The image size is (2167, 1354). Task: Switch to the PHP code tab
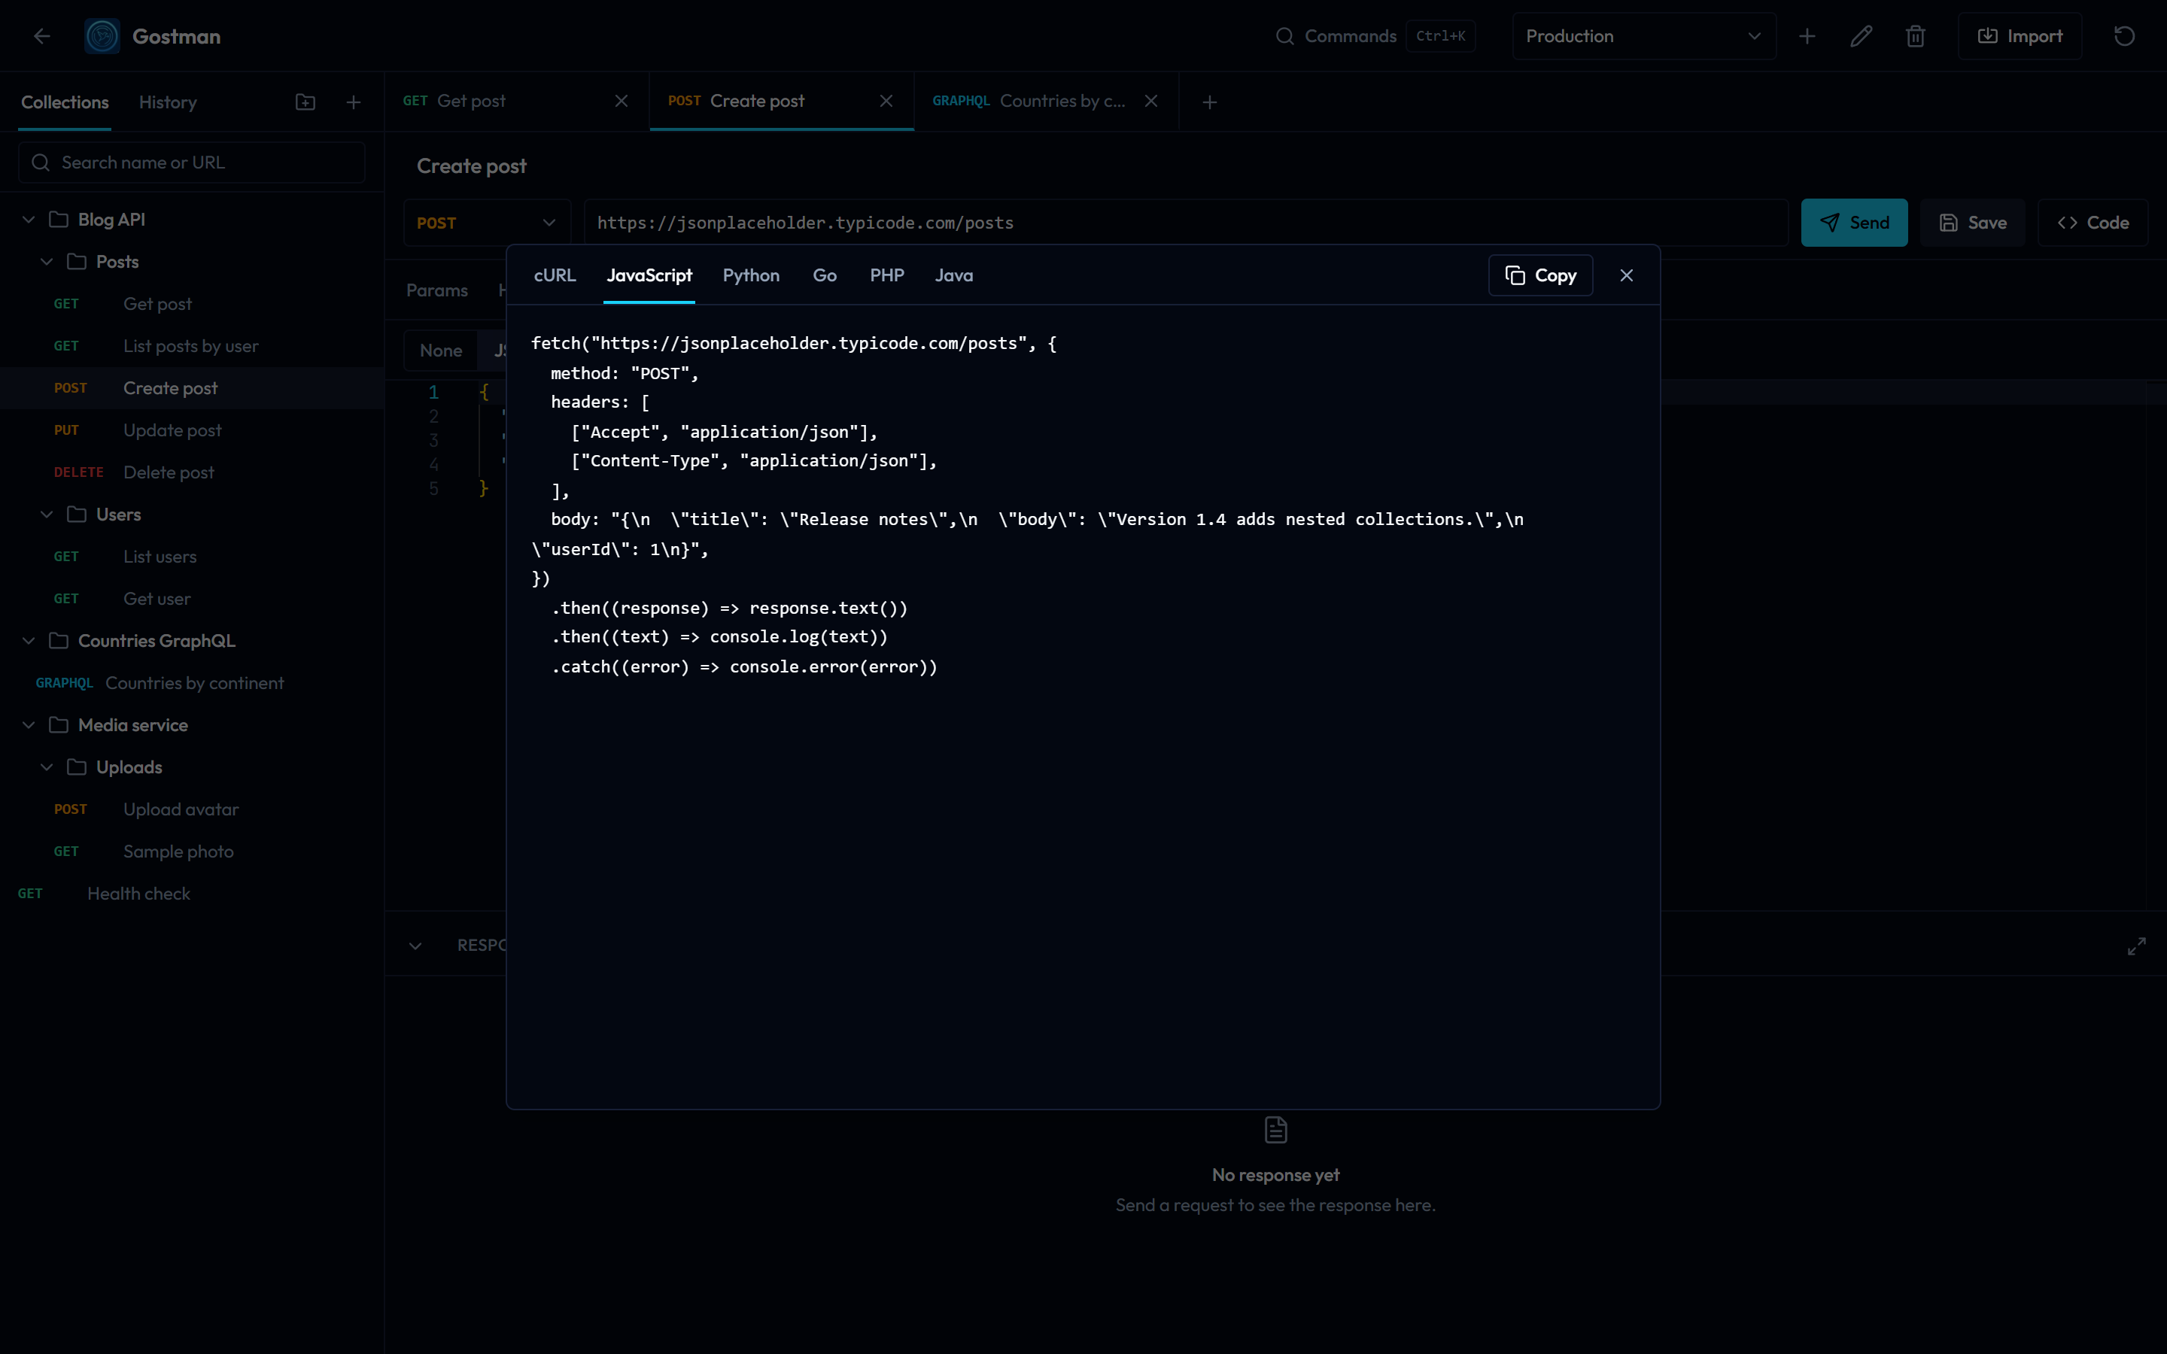[887, 275]
